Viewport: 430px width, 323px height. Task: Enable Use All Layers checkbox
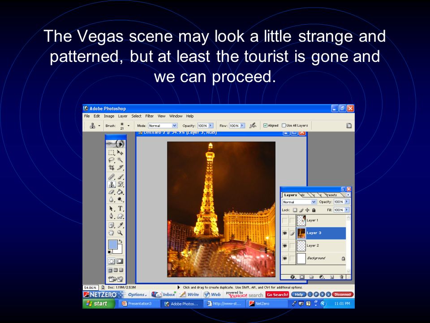[284, 126]
